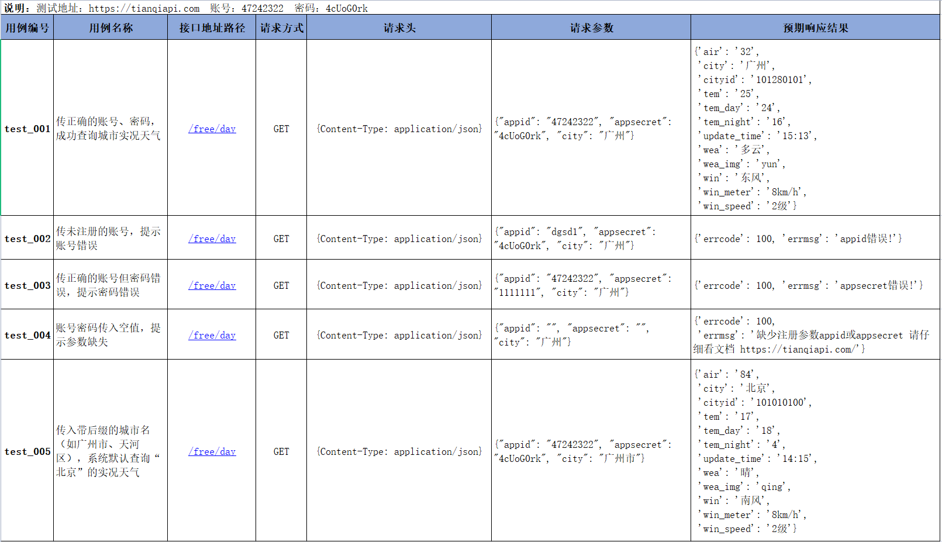Select the 请求头 column header

[x=399, y=27]
